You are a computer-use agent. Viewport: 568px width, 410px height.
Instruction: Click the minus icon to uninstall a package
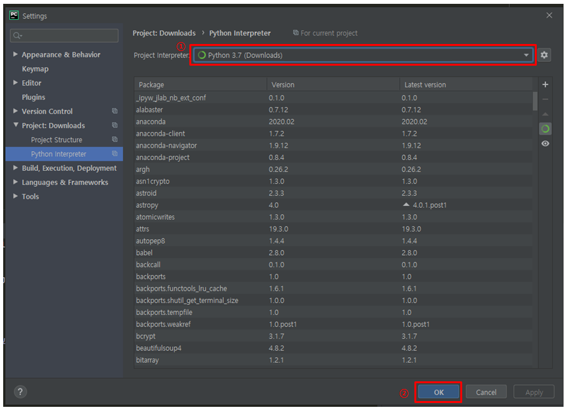pyautogui.click(x=545, y=99)
